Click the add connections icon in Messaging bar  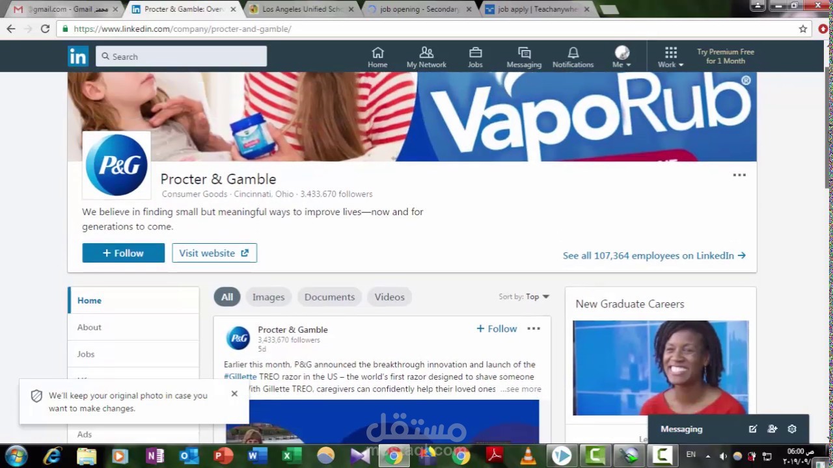(x=772, y=429)
